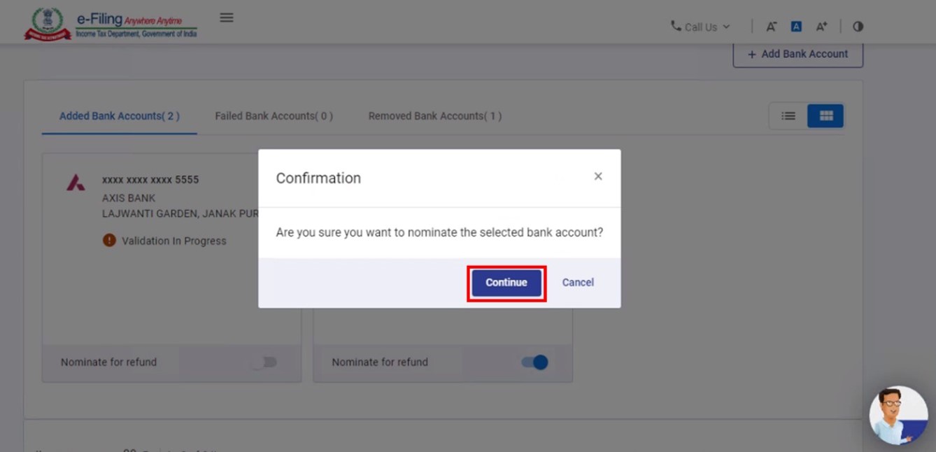The width and height of the screenshot is (936, 452).
Task: Click the Add Bank Account button
Action: click(x=797, y=54)
